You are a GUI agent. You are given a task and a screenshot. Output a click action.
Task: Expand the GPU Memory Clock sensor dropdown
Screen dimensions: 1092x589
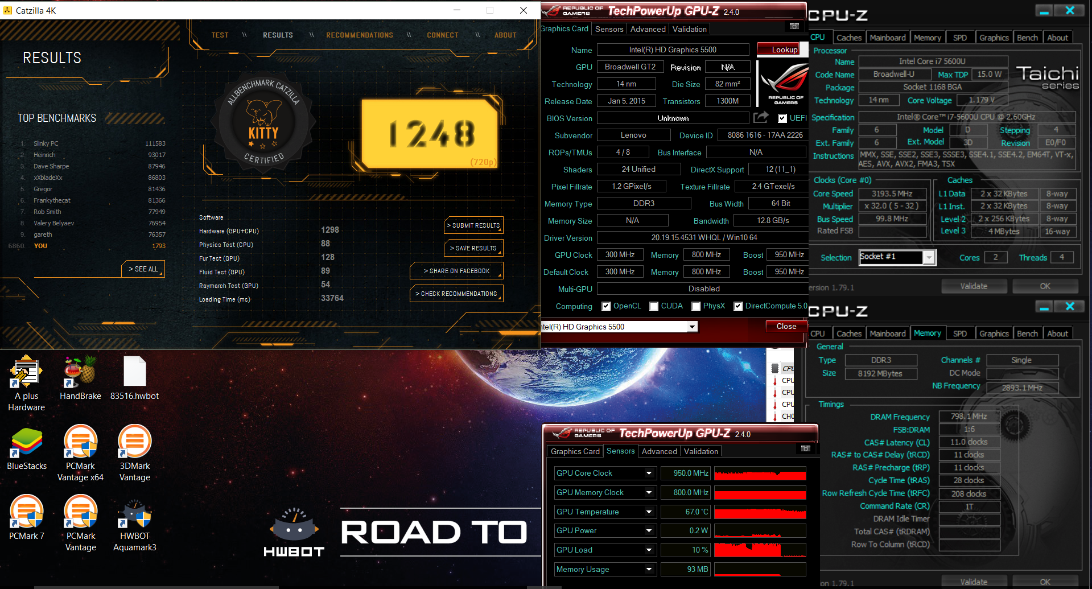pyautogui.click(x=649, y=493)
